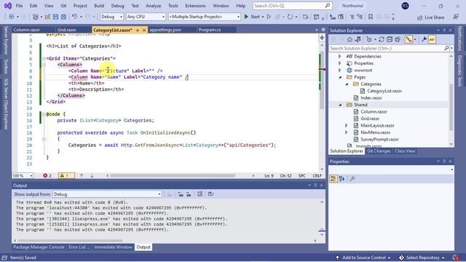Viewport: 466px width, 262px height.
Task: Toggle Word Wrap icon in Output panel
Action: pos(210,194)
